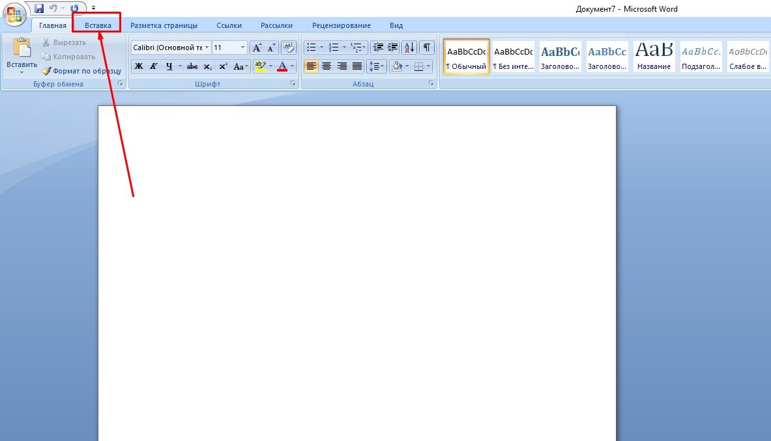Apply strikethrough formatting
771x441 pixels.
(192, 66)
